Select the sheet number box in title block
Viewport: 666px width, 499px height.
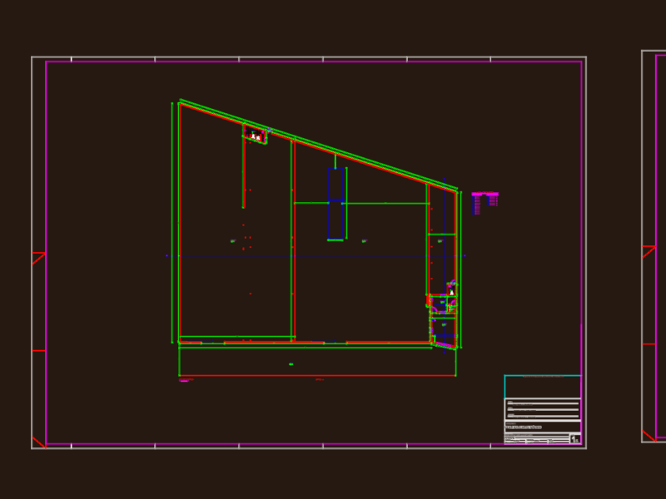click(x=575, y=439)
